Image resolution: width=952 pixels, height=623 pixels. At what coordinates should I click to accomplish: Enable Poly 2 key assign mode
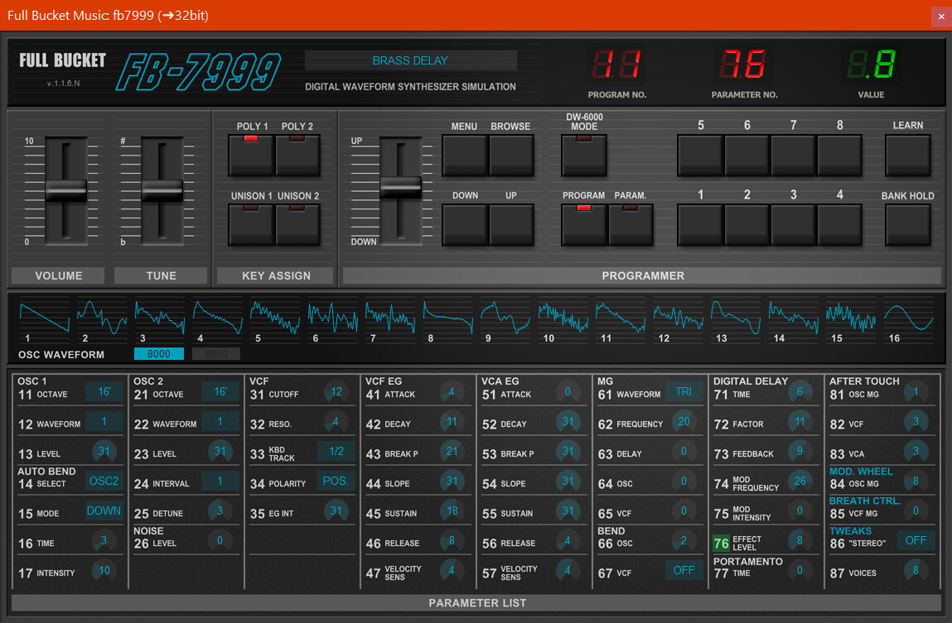[297, 156]
